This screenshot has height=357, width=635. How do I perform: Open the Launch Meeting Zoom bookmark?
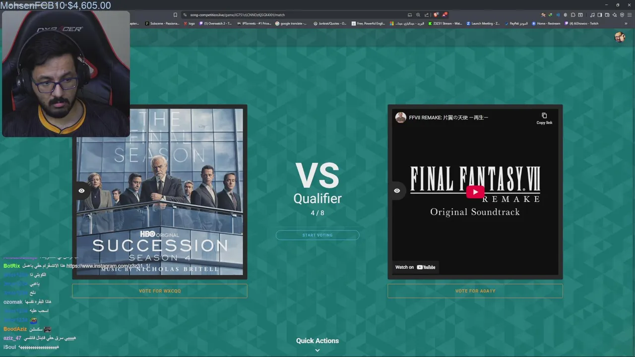pos(483,23)
